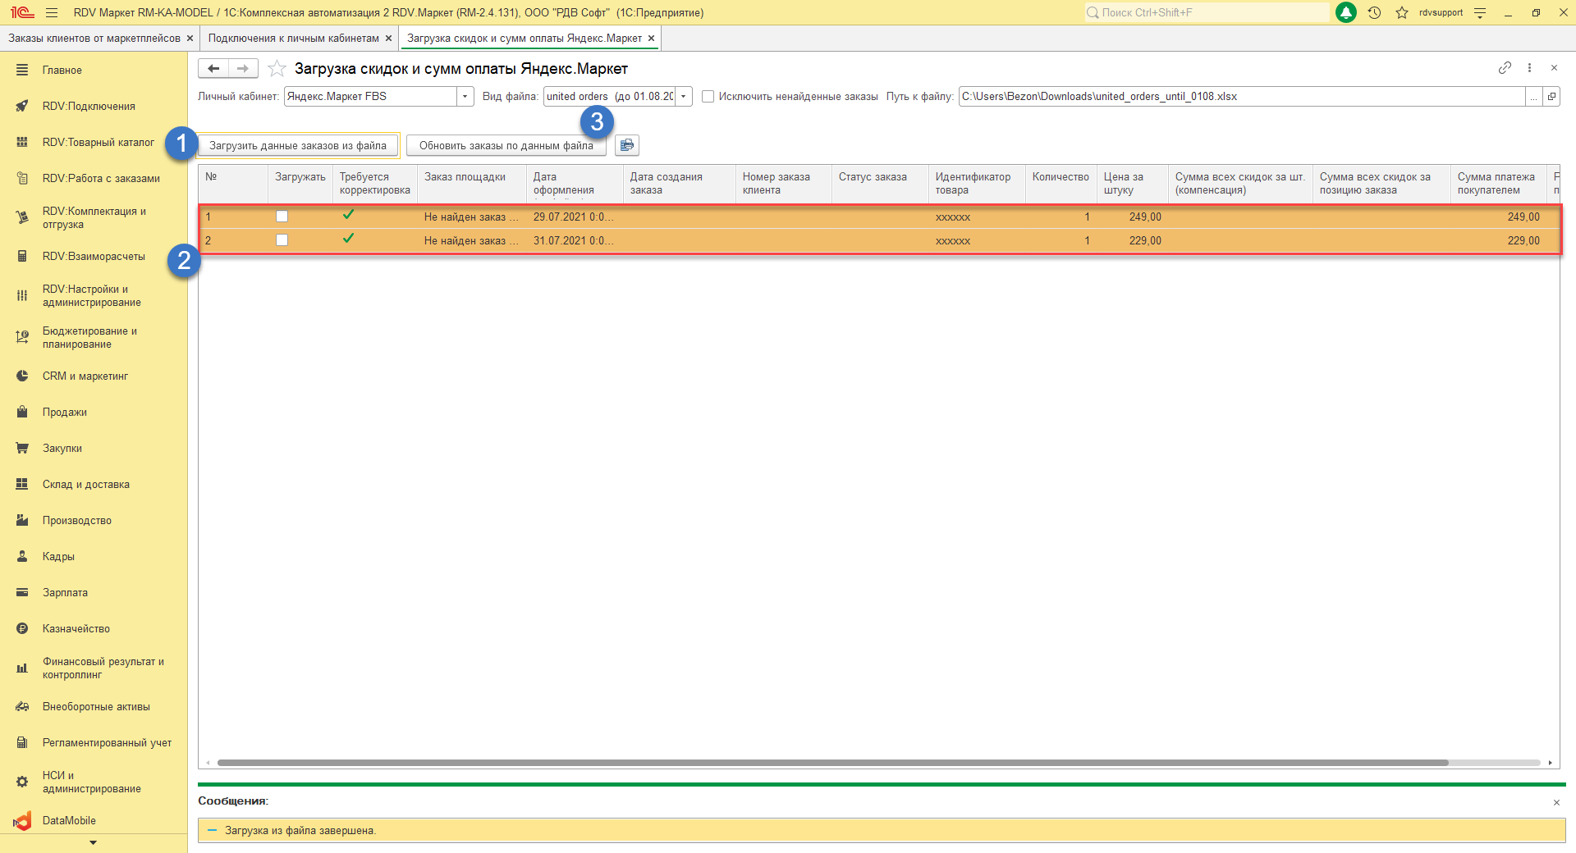The width and height of the screenshot is (1576, 853).
Task: Open Продажи section
Action: coord(65,412)
